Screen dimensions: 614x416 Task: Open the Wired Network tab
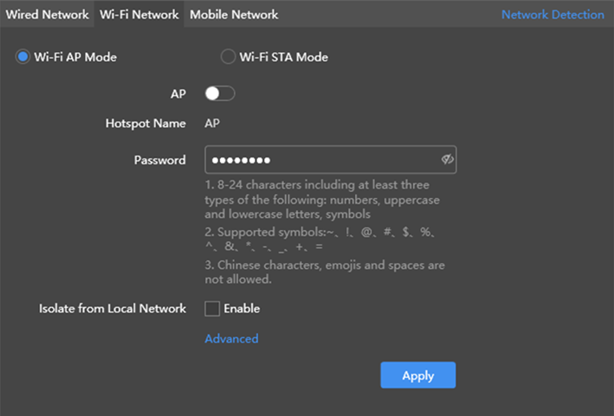click(x=47, y=15)
